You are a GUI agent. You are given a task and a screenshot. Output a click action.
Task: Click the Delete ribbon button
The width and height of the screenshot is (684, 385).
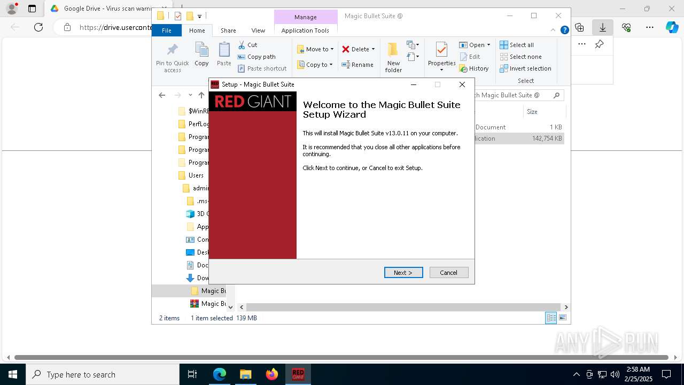click(355, 49)
